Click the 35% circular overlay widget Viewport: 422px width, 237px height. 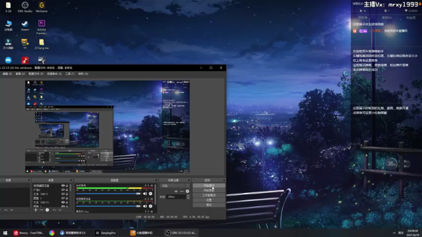click(x=391, y=164)
